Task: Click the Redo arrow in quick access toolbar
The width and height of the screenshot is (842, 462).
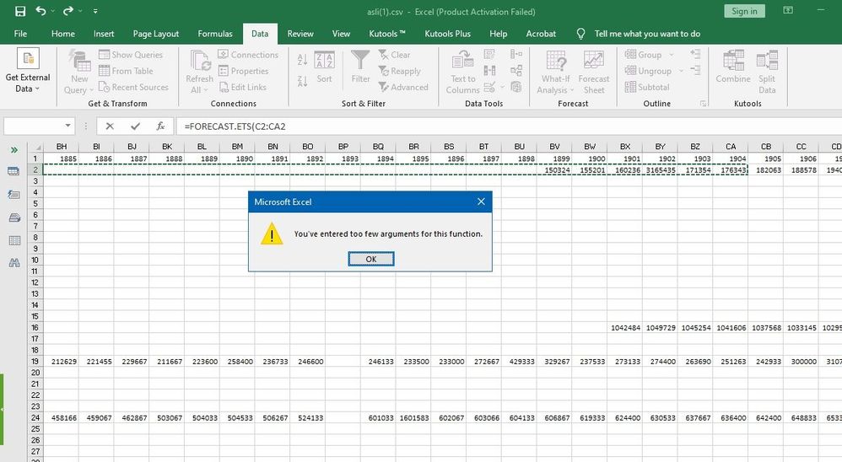Action: pos(67,11)
